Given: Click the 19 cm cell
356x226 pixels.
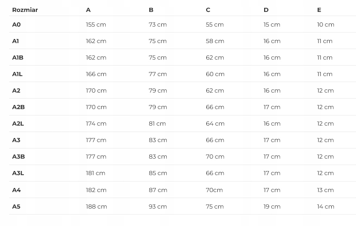Looking at the screenshot, I should tap(272, 206).
